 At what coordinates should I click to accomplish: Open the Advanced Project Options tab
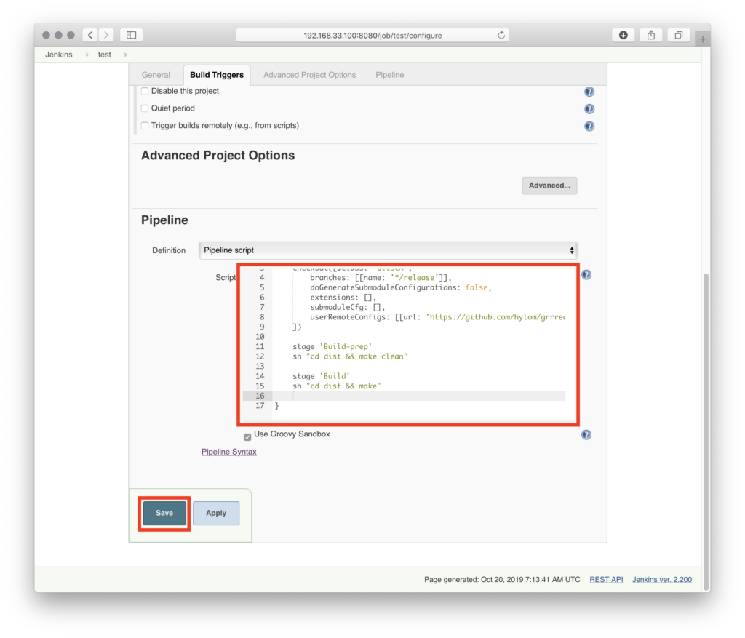pos(309,75)
